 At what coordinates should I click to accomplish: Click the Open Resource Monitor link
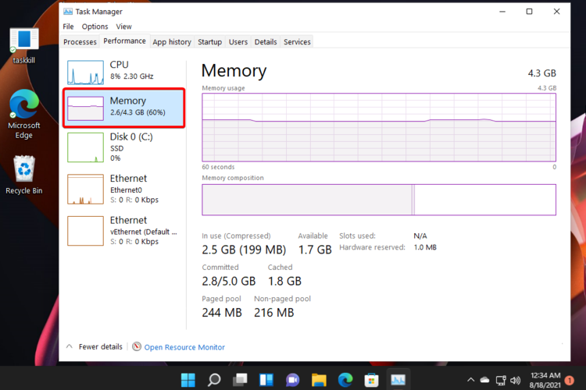tap(184, 347)
